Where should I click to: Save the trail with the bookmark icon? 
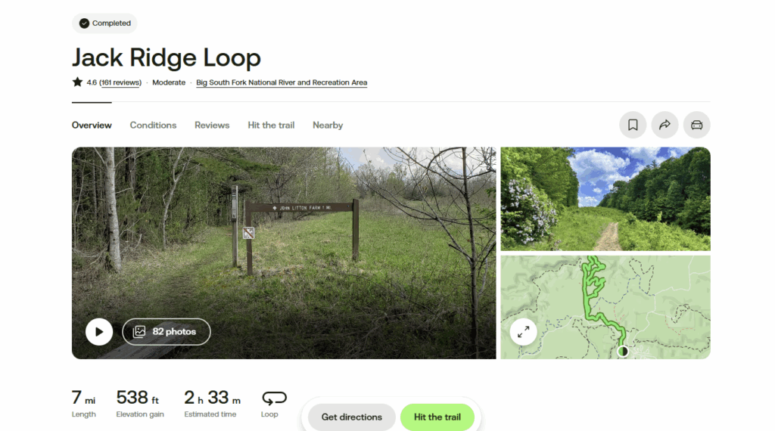633,125
